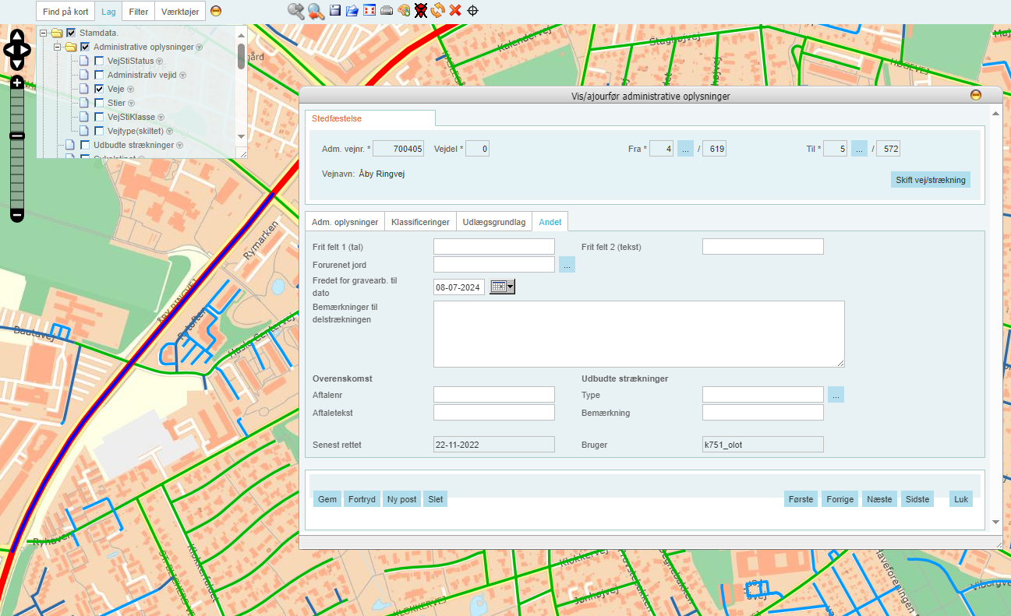
Task: Click the zoom-to-previous magnifier with orange arrow
Action: point(316,11)
